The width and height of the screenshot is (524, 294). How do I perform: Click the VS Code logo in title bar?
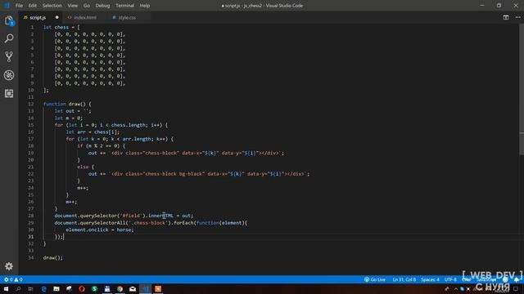tap(7, 6)
